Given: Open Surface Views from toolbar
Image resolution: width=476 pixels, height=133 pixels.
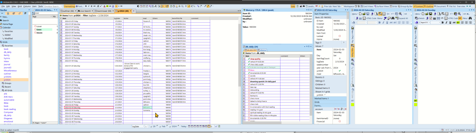Looking at the screenshot, I should [382, 6].
